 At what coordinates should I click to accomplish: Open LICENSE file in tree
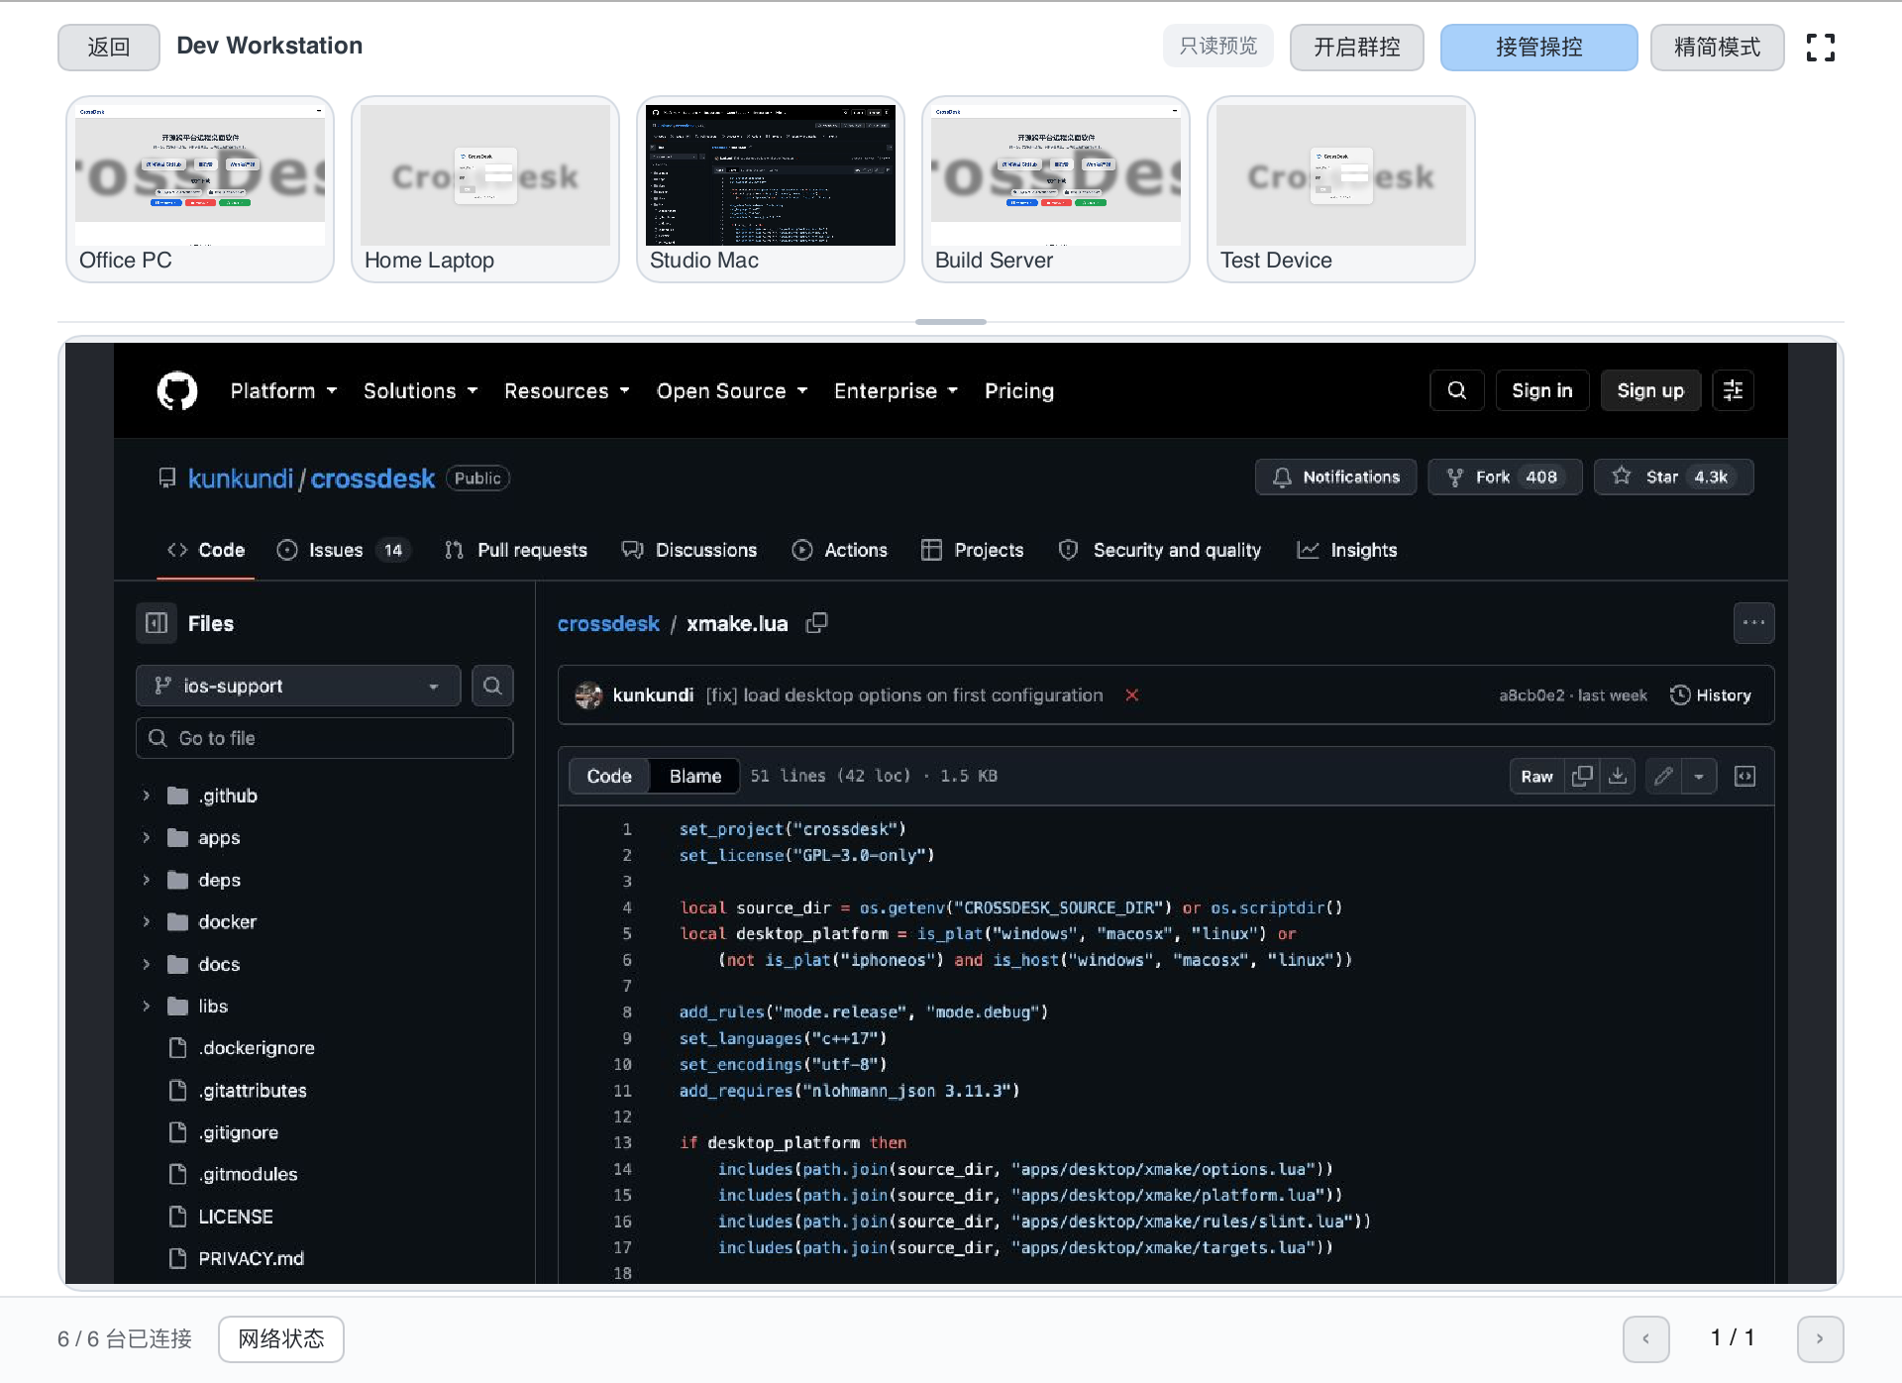236,1216
